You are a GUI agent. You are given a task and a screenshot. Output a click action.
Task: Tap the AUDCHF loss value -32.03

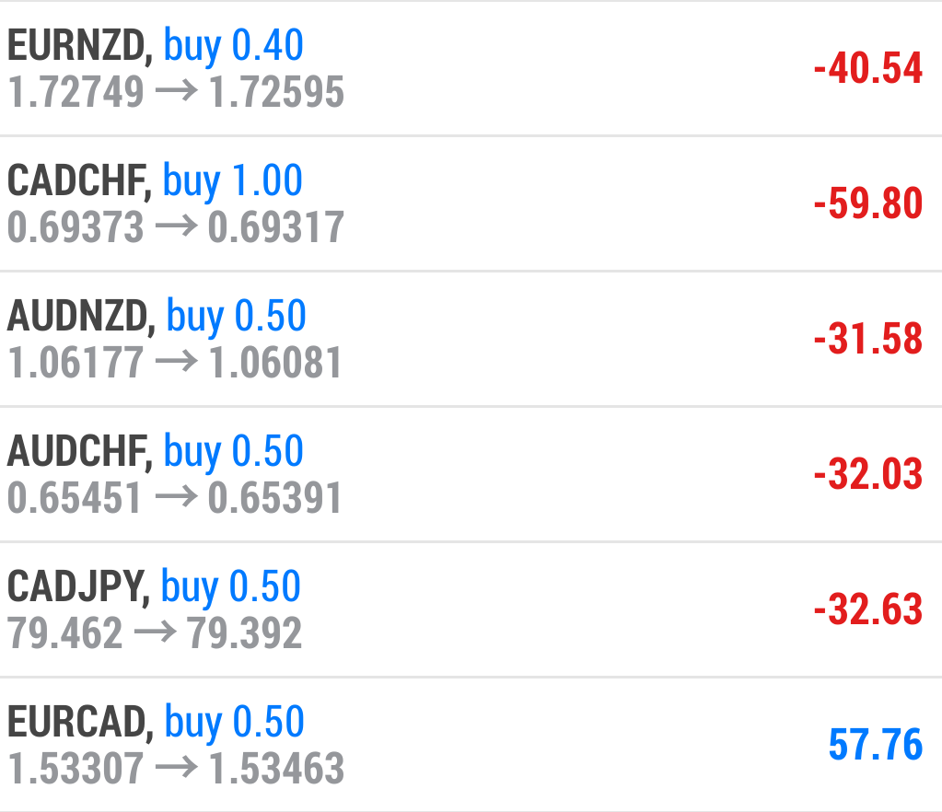pos(867,474)
